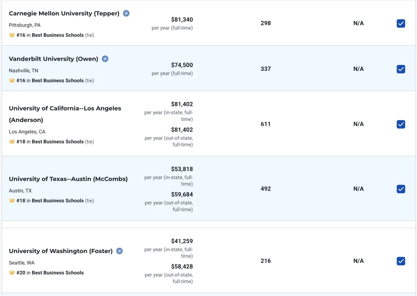Toggle the Washington (Foster) checkbox
Image resolution: width=417 pixels, height=296 pixels.
[x=401, y=261]
